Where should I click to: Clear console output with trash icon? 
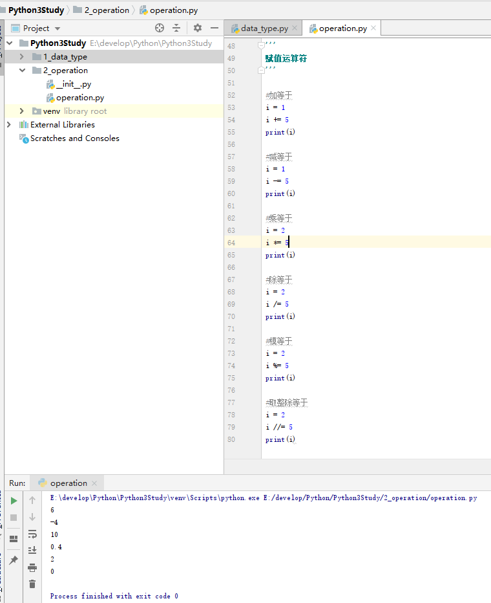[32, 584]
